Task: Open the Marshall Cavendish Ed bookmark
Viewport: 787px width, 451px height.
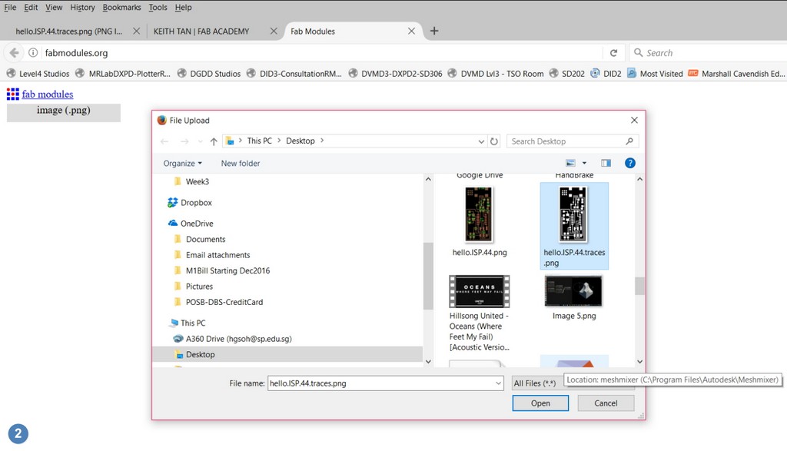Action: point(736,74)
